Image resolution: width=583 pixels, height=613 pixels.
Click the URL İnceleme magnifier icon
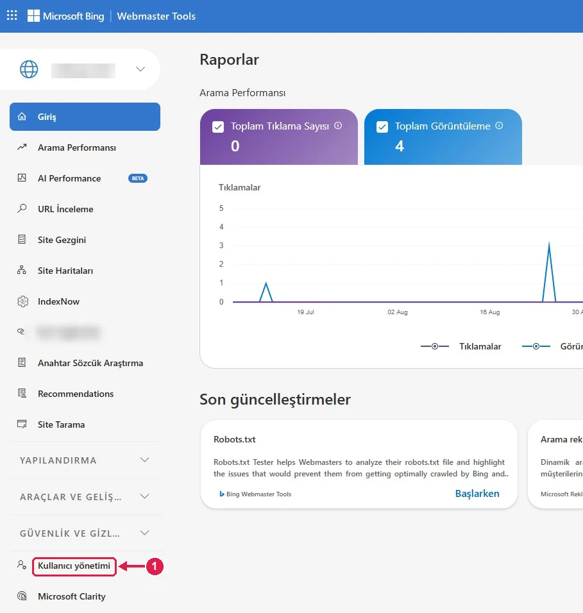(22, 208)
